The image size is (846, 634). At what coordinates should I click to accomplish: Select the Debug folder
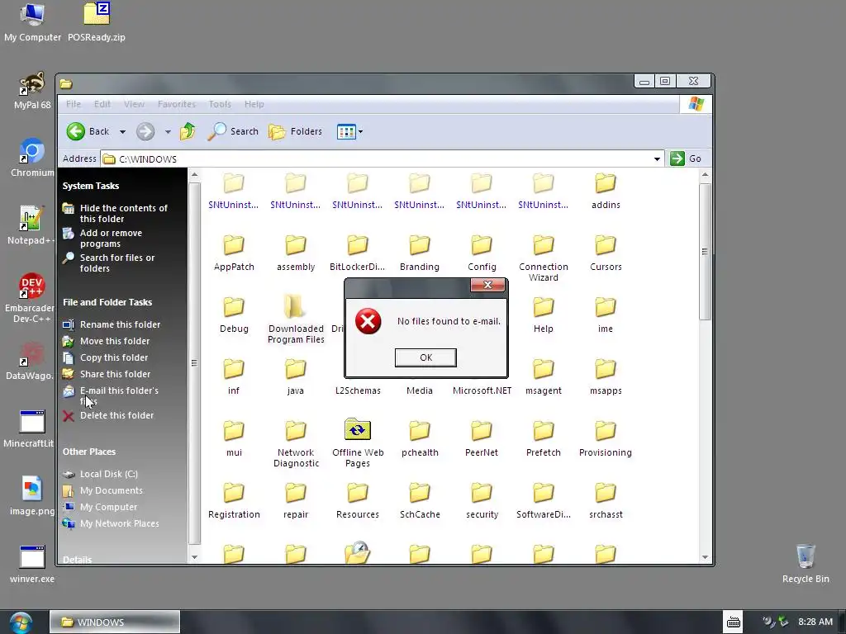[234, 315]
